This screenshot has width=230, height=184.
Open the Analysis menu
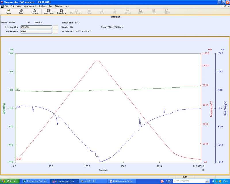[42, 6]
